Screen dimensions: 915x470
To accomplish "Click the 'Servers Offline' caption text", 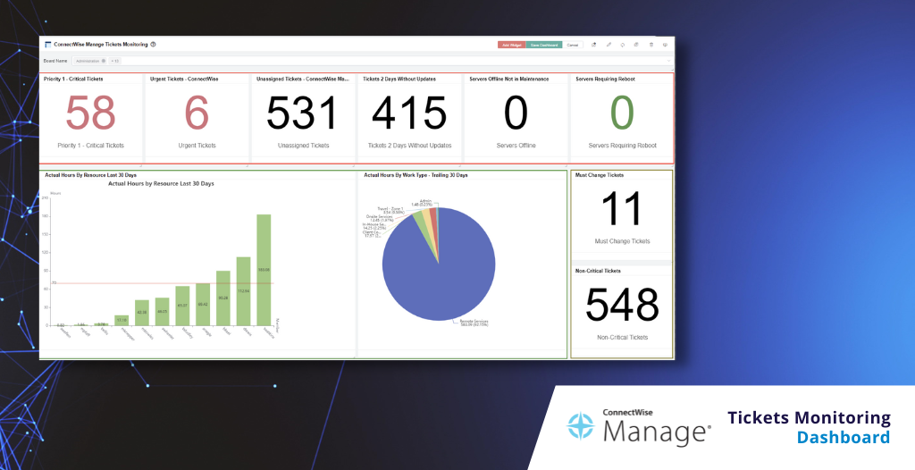I will pyautogui.click(x=516, y=146).
